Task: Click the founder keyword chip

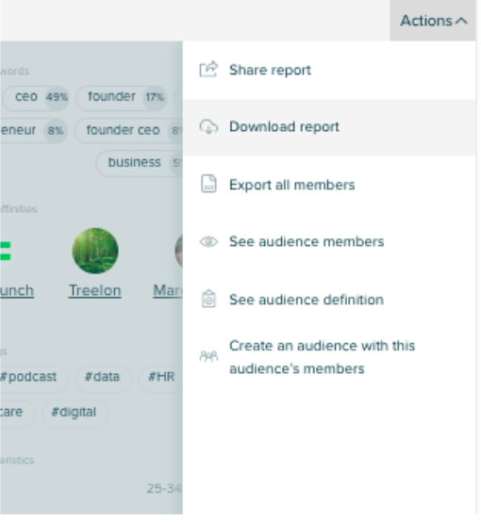Action: (122, 97)
